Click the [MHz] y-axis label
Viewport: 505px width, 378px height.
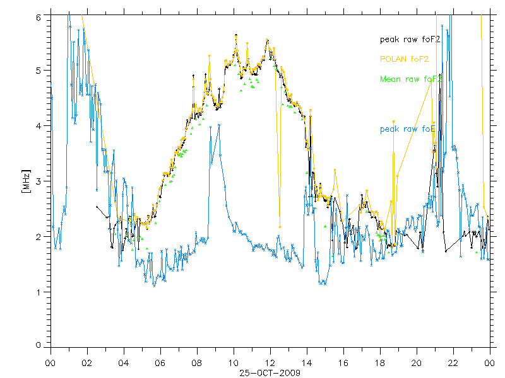26,181
